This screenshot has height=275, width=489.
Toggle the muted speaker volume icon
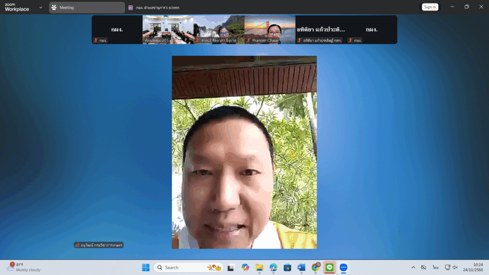pyautogui.click(x=455, y=267)
